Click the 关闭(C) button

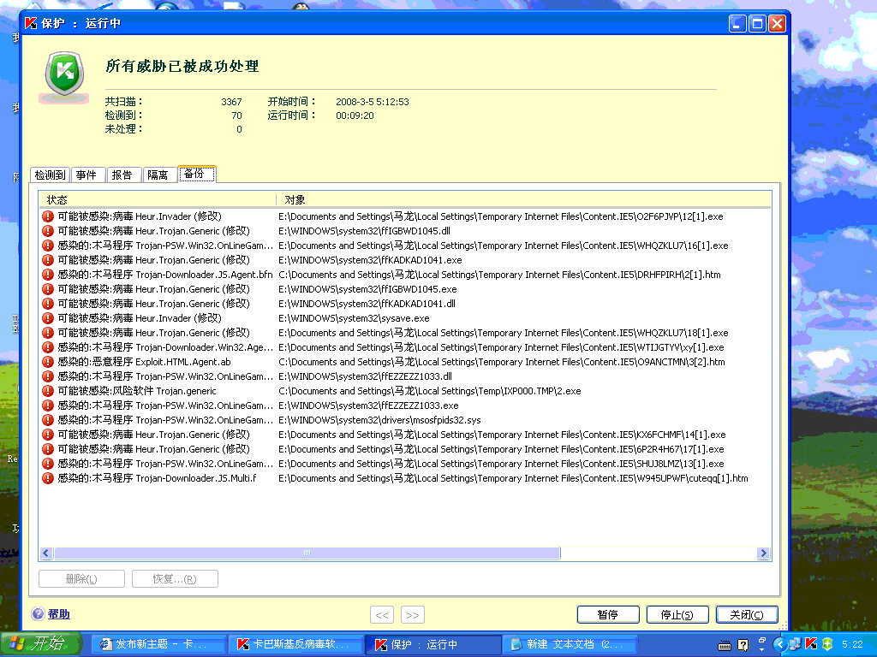[747, 614]
